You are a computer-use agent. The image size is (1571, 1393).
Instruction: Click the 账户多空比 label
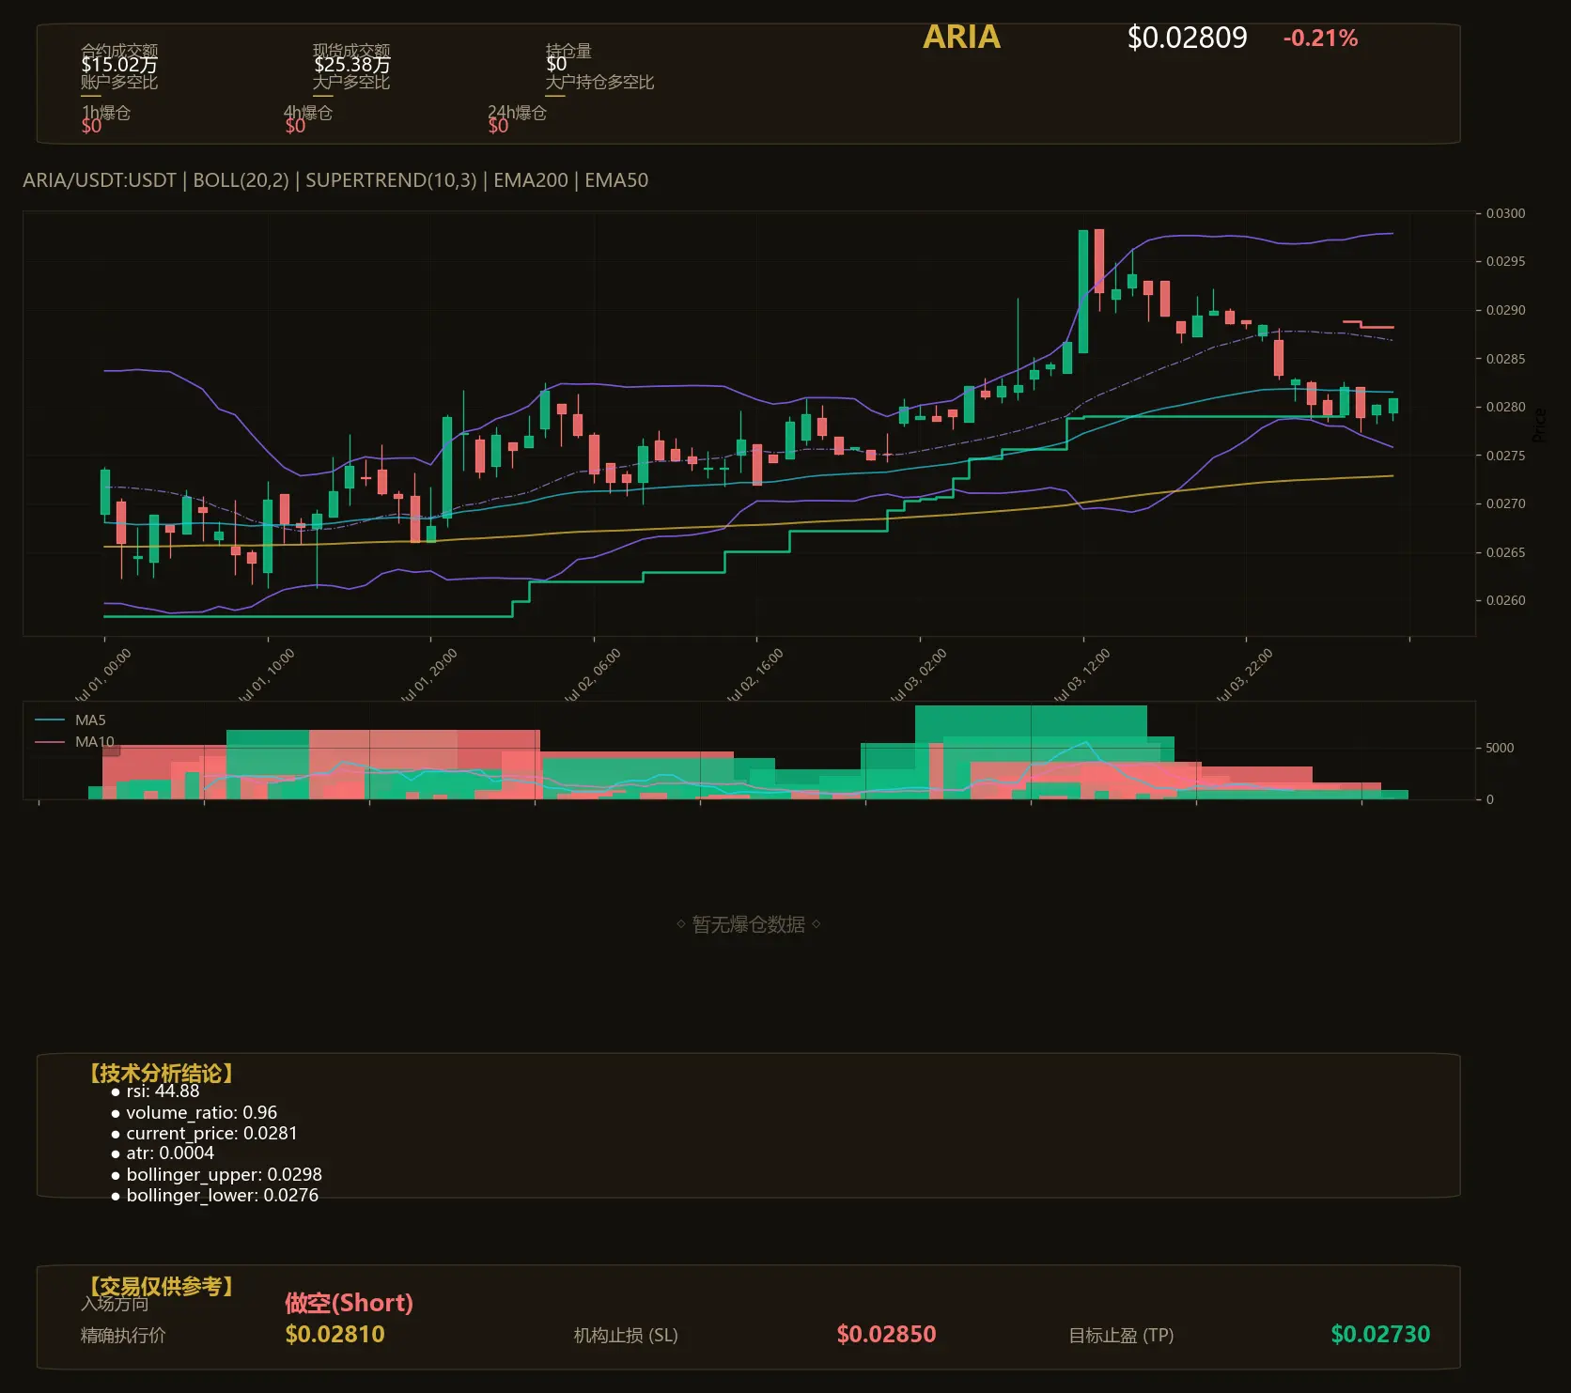point(119,82)
